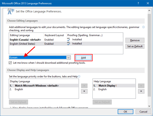Click 'Enabled' keyboard layout for English (United States)

point(49,44)
